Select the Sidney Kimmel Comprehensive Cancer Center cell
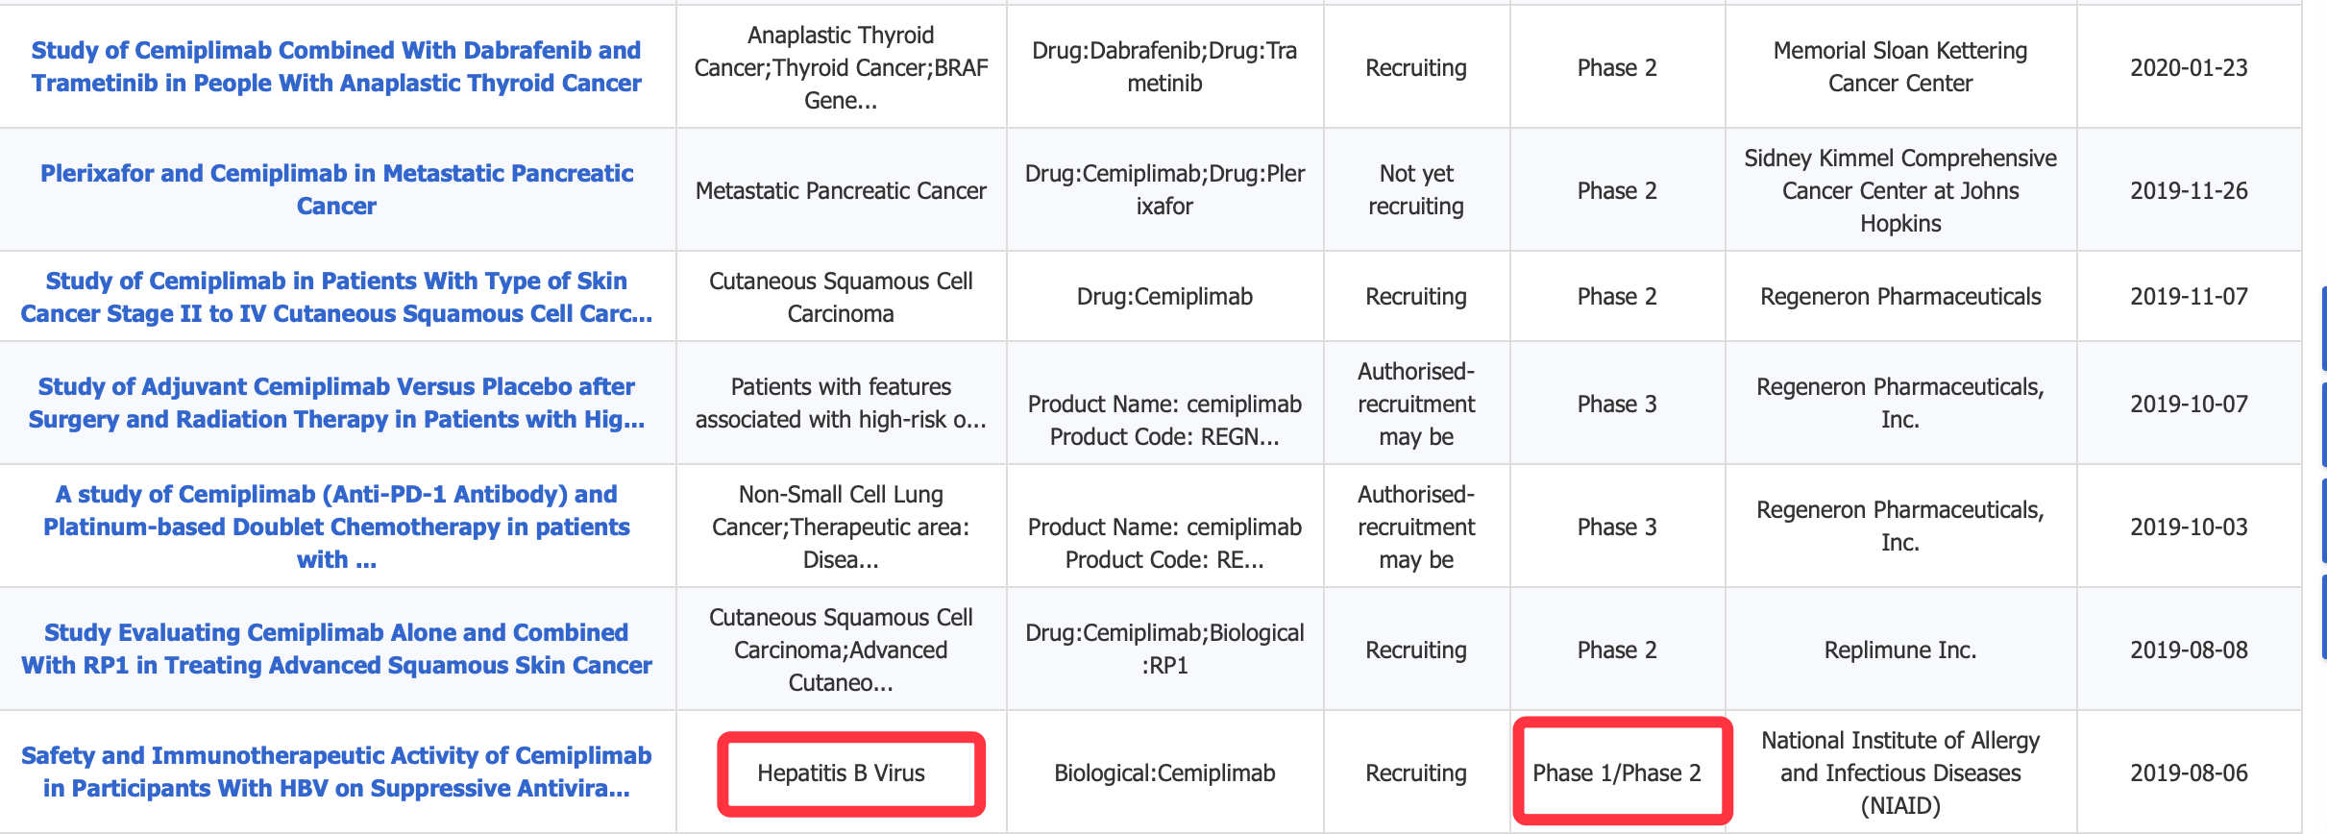The image size is (2327, 834). point(1899,189)
